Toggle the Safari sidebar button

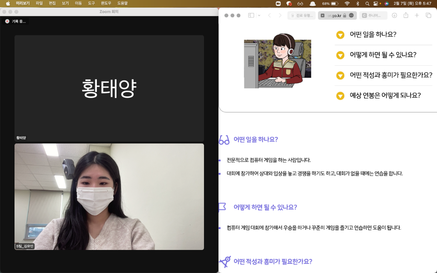coord(251,15)
